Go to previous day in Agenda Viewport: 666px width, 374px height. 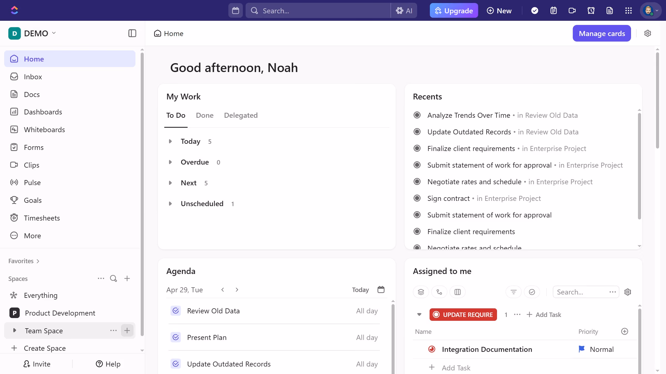(223, 290)
